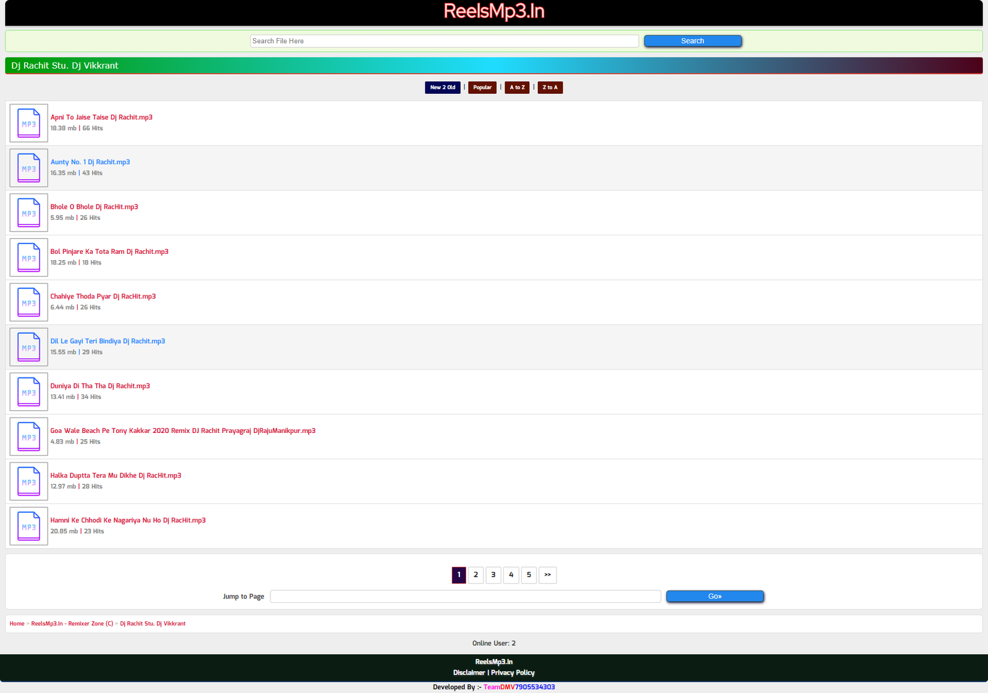Click MP3 icon beside Halka Duptta song

[28, 481]
